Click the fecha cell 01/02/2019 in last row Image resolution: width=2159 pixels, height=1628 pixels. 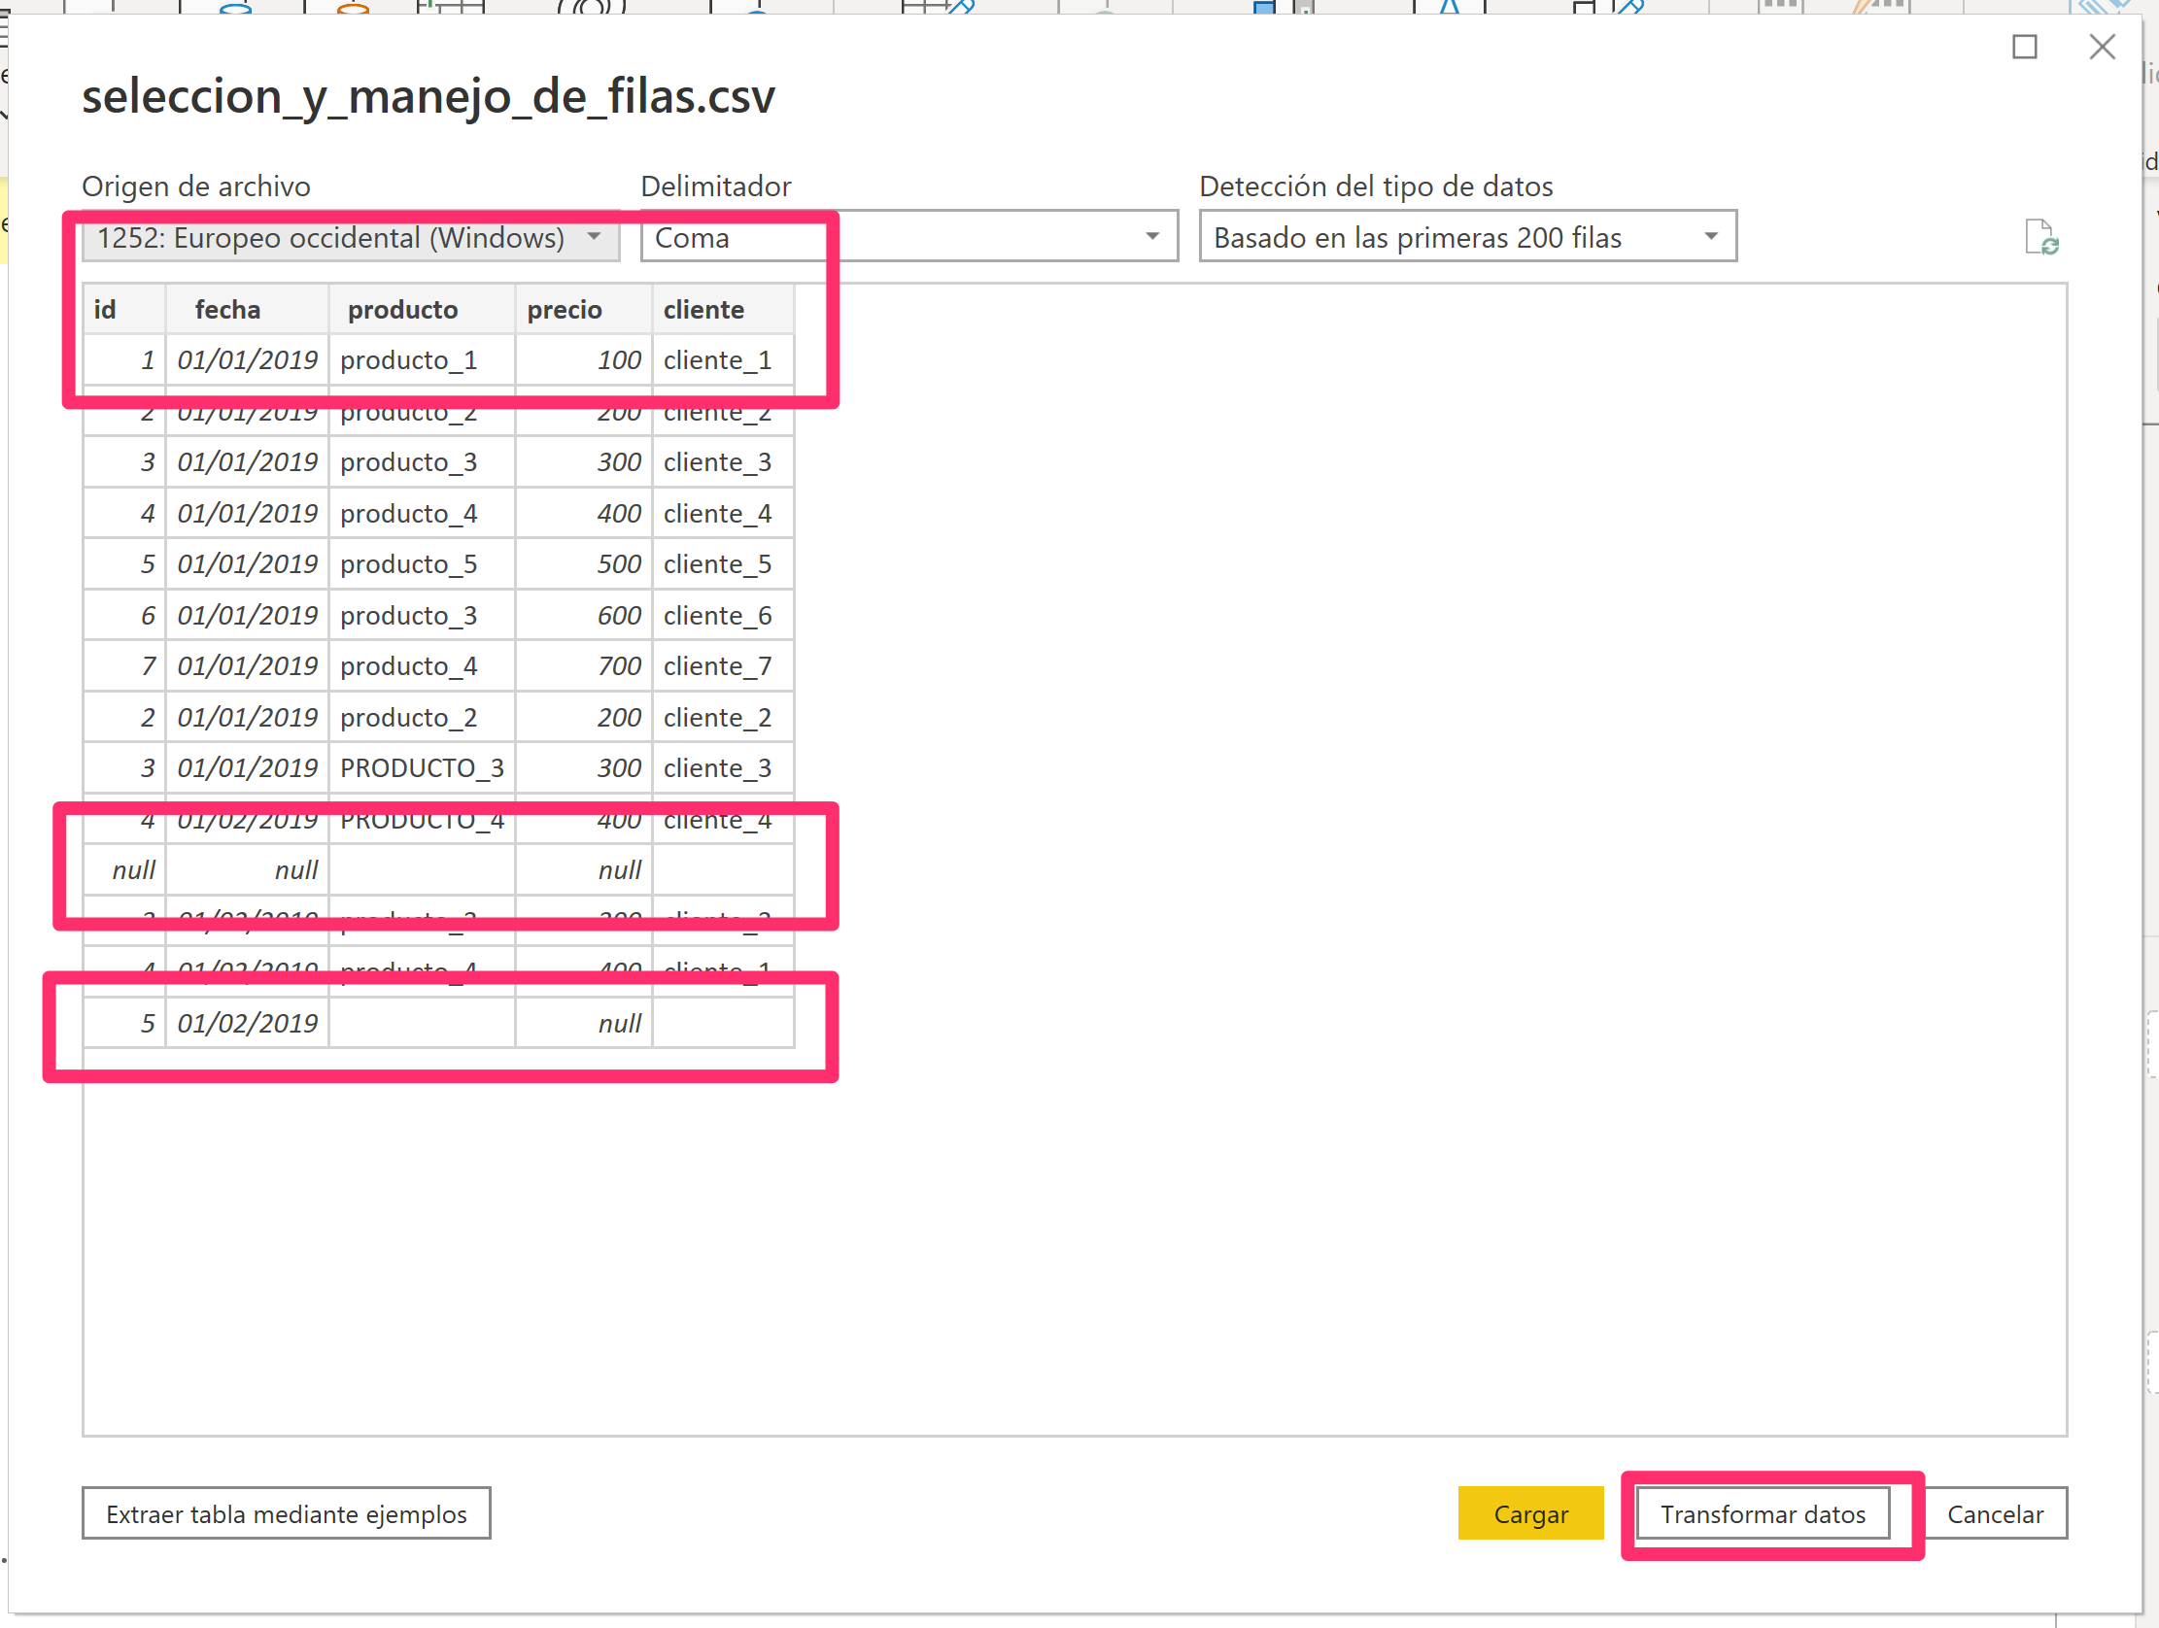tap(247, 1023)
